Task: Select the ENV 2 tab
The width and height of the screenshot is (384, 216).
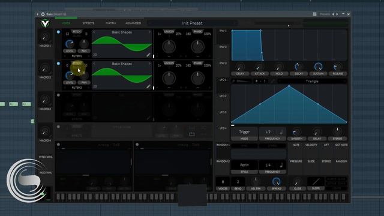Action: point(223,47)
